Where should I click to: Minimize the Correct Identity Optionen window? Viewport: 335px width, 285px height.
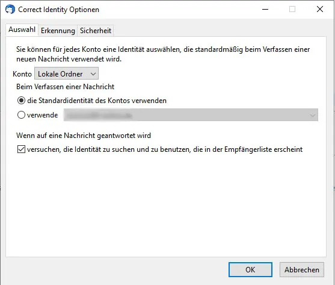(265, 9)
